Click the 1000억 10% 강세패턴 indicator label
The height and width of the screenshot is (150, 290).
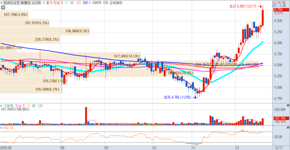[x=107, y=3]
